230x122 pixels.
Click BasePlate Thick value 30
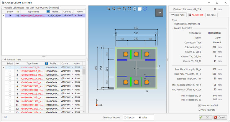215,79
